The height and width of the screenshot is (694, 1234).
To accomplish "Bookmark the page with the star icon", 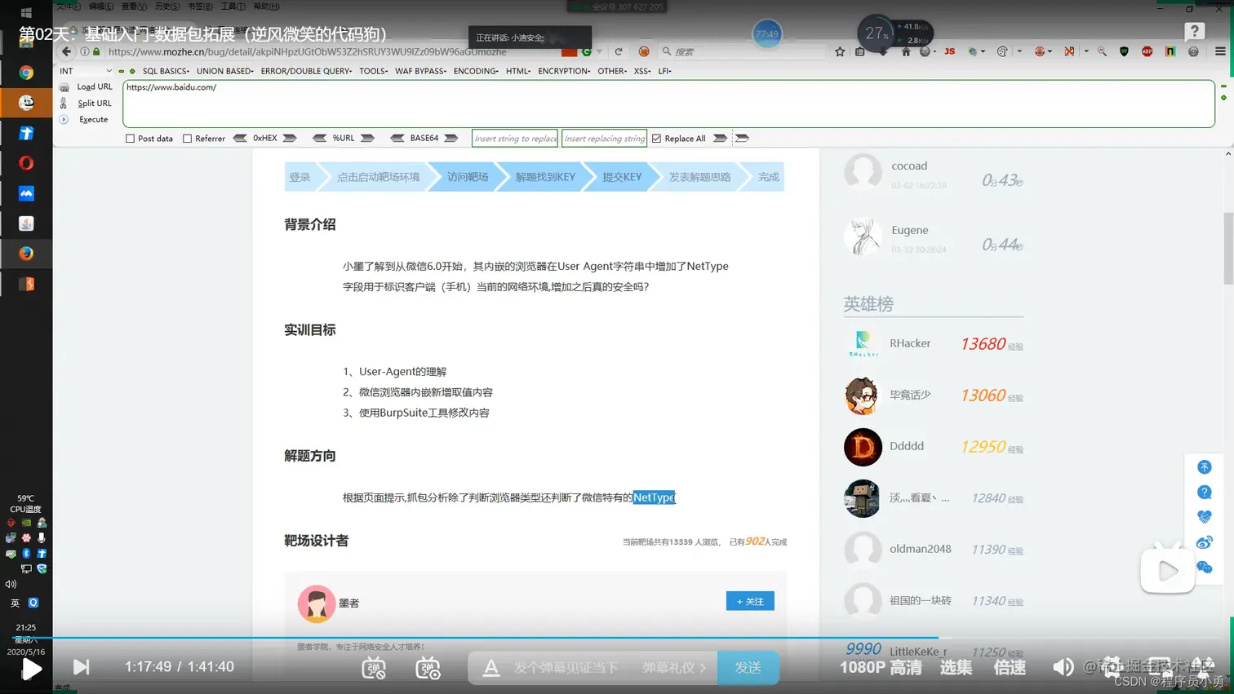I will (x=840, y=51).
